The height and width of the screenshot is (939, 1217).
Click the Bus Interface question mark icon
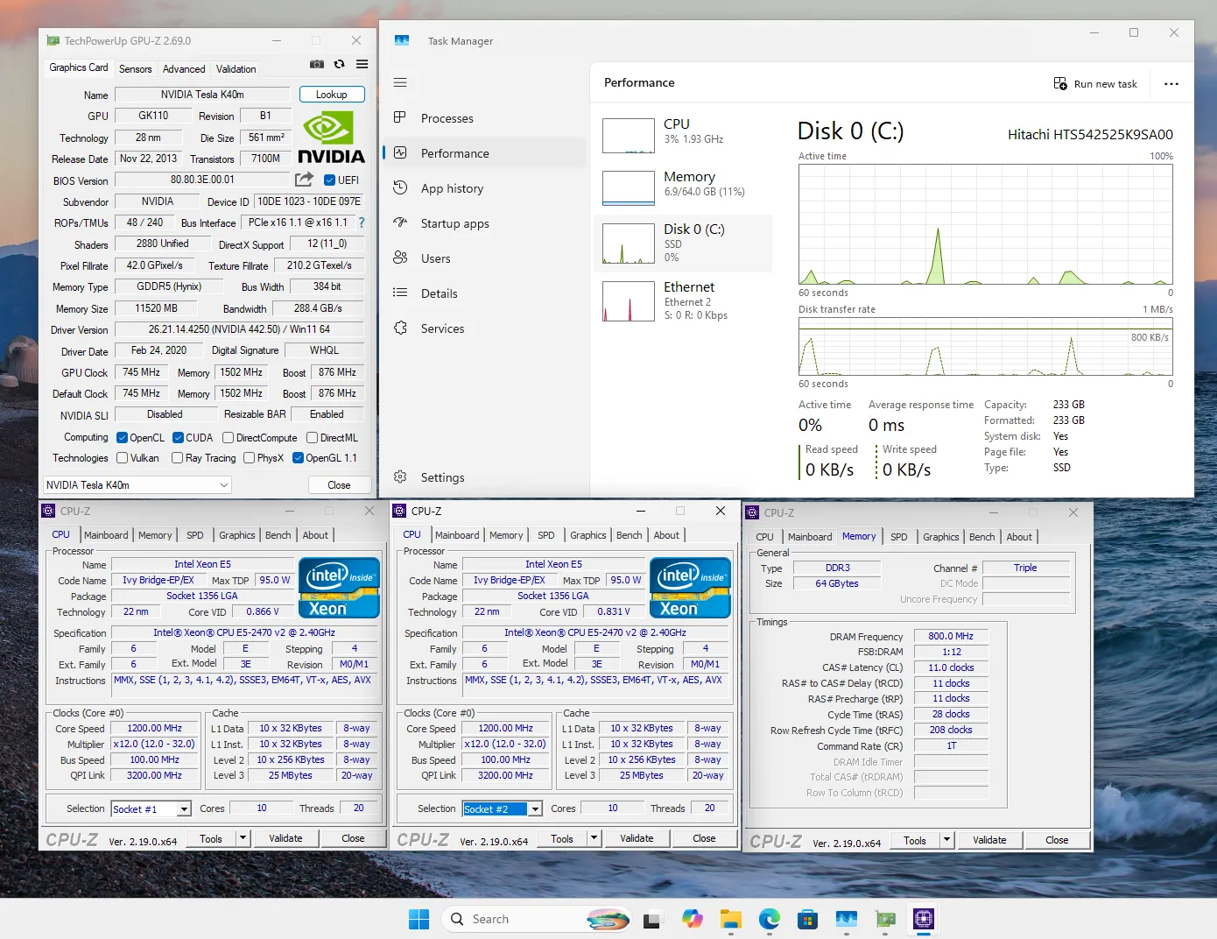[362, 222]
